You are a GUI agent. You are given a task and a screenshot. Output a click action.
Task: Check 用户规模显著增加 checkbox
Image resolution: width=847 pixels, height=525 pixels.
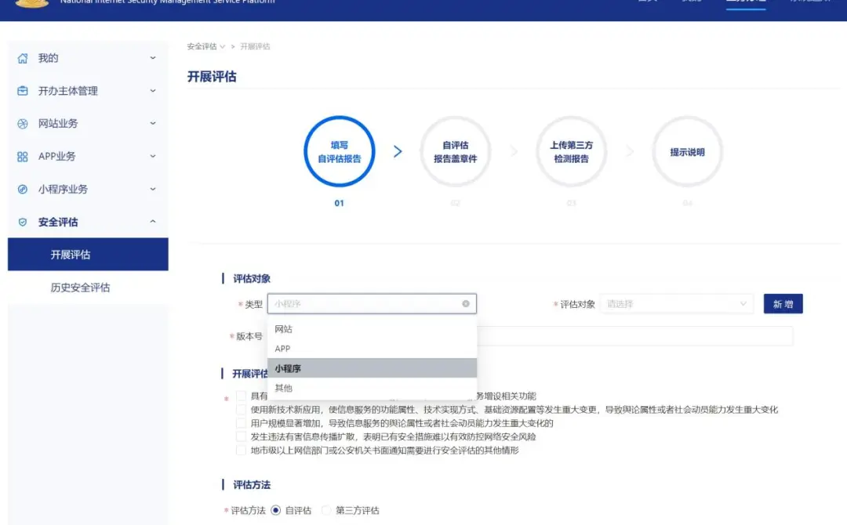tap(242, 423)
